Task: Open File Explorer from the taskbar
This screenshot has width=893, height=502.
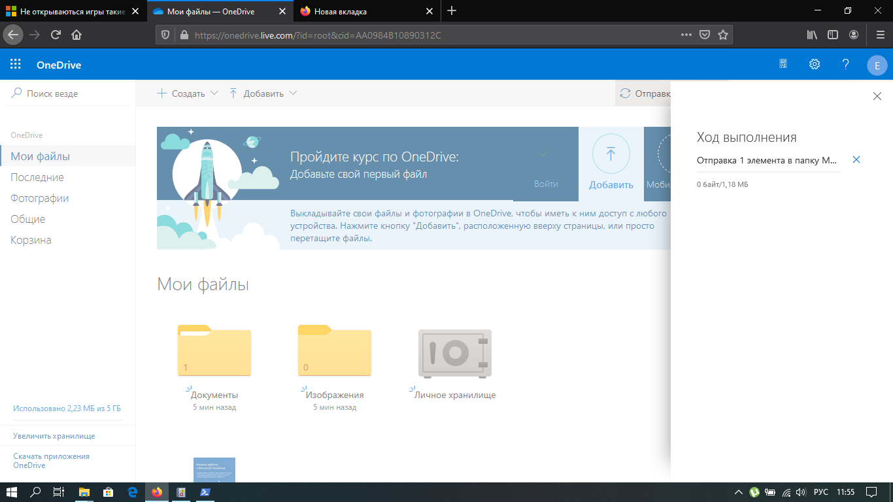Action: [84, 492]
